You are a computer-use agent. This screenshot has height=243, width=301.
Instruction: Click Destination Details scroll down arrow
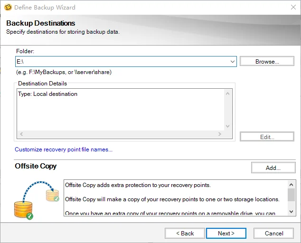pyautogui.click(x=228, y=126)
